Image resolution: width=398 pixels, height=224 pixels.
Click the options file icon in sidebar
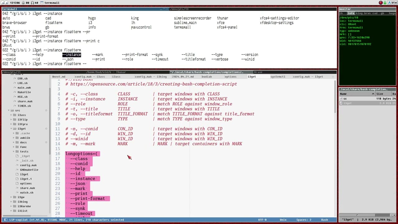[17, 184]
